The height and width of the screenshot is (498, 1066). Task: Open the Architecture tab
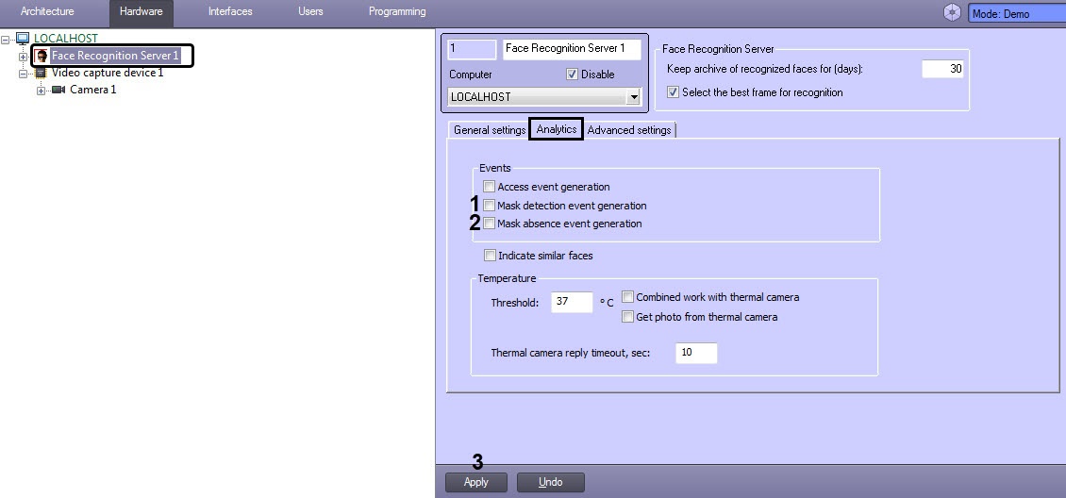click(47, 11)
